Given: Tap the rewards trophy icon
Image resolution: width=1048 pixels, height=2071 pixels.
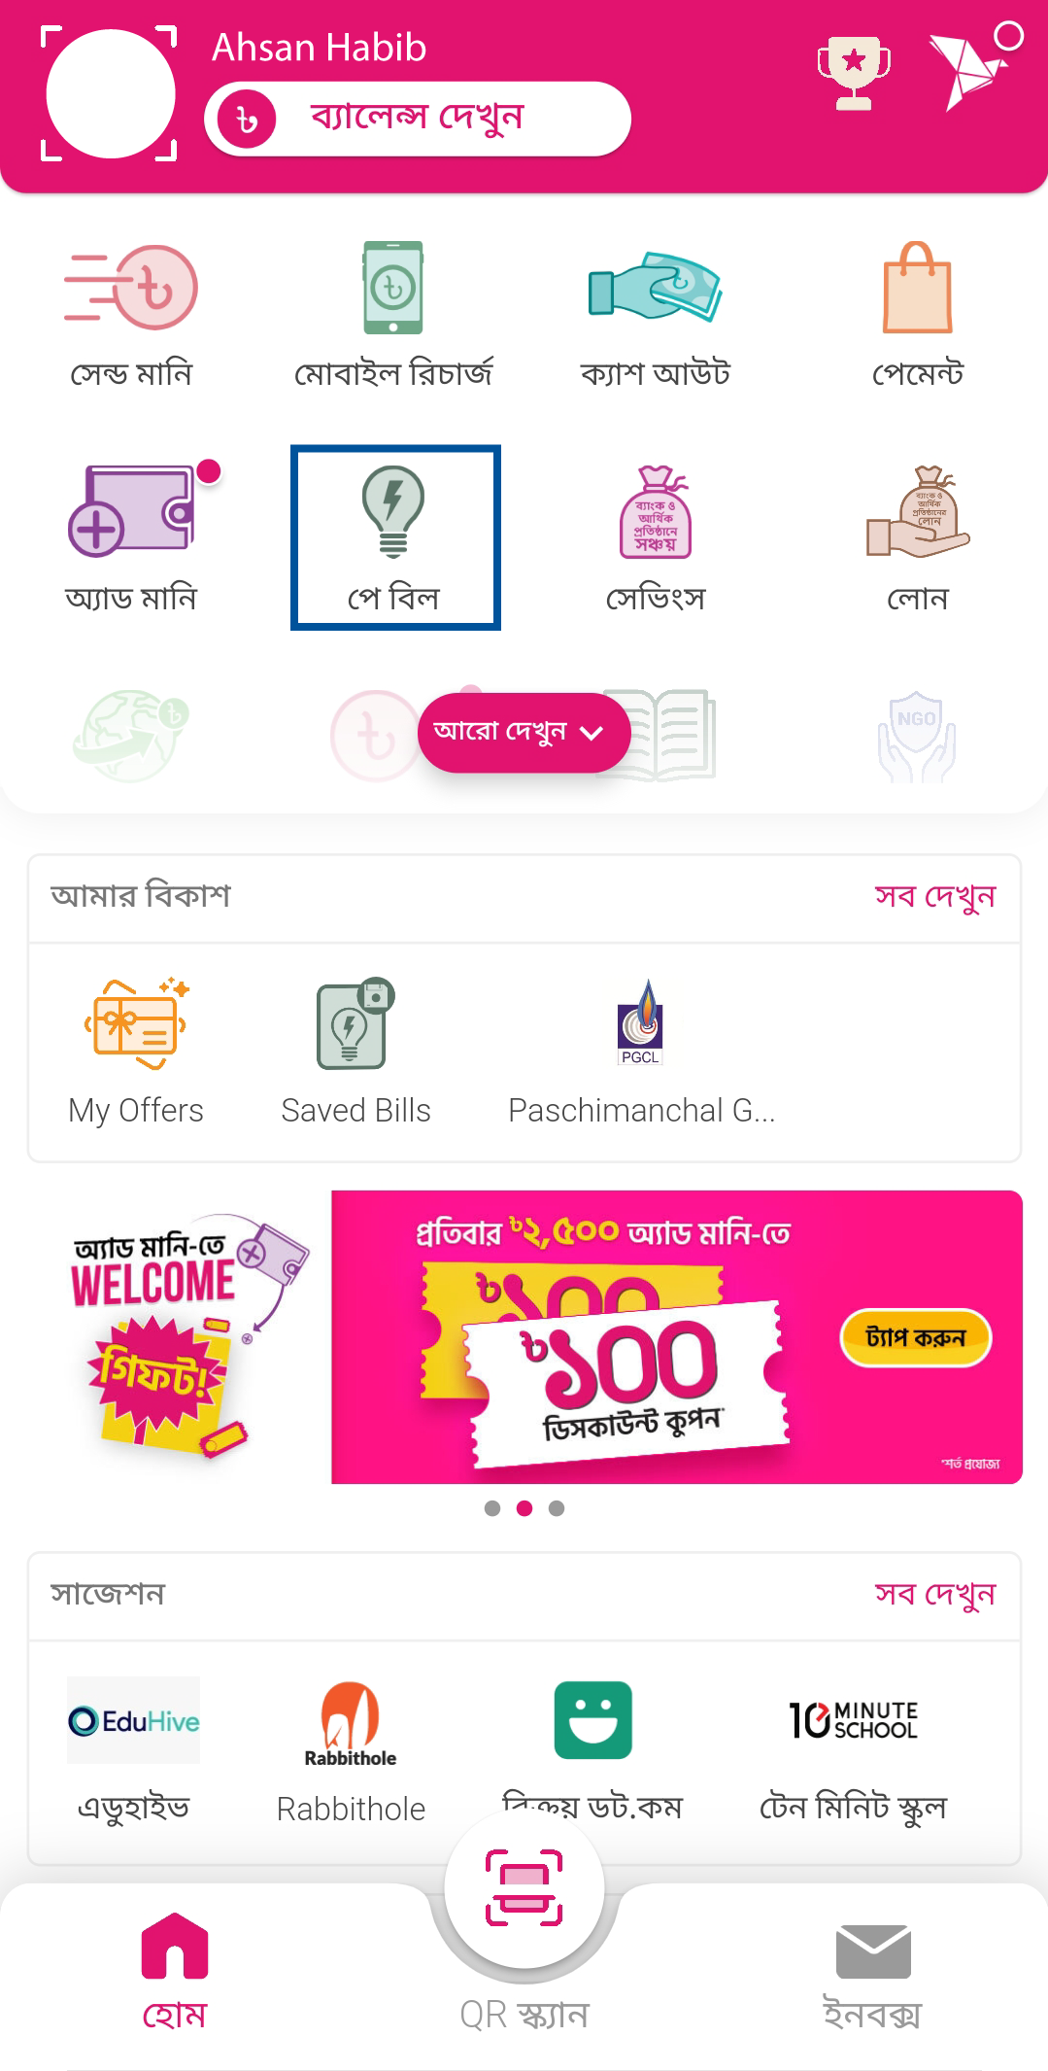Looking at the screenshot, I should click(854, 73).
